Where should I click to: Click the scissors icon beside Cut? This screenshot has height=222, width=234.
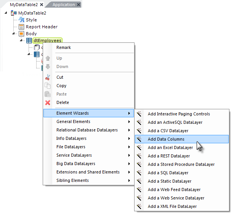tap(48, 77)
